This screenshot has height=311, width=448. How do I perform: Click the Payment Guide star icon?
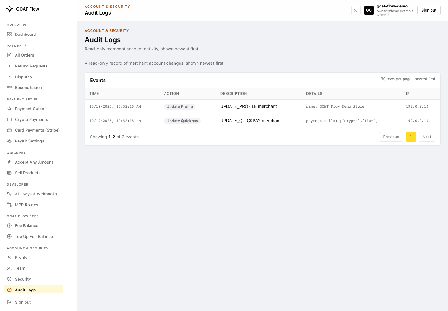point(9,109)
